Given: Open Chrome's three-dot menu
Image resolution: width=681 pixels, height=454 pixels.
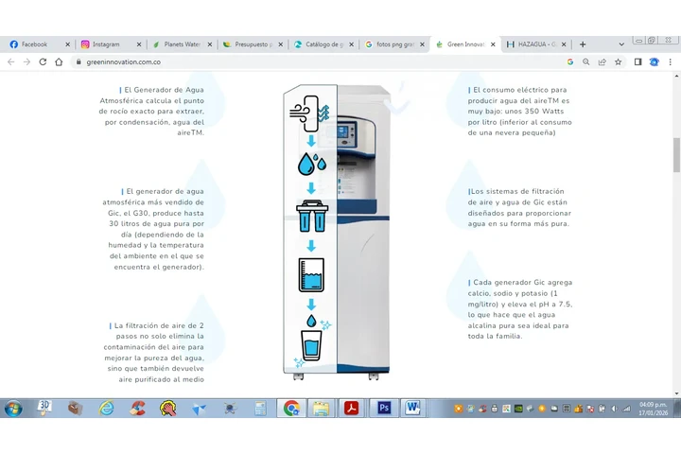Looking at the screenshot, I should tap(671, 62).
